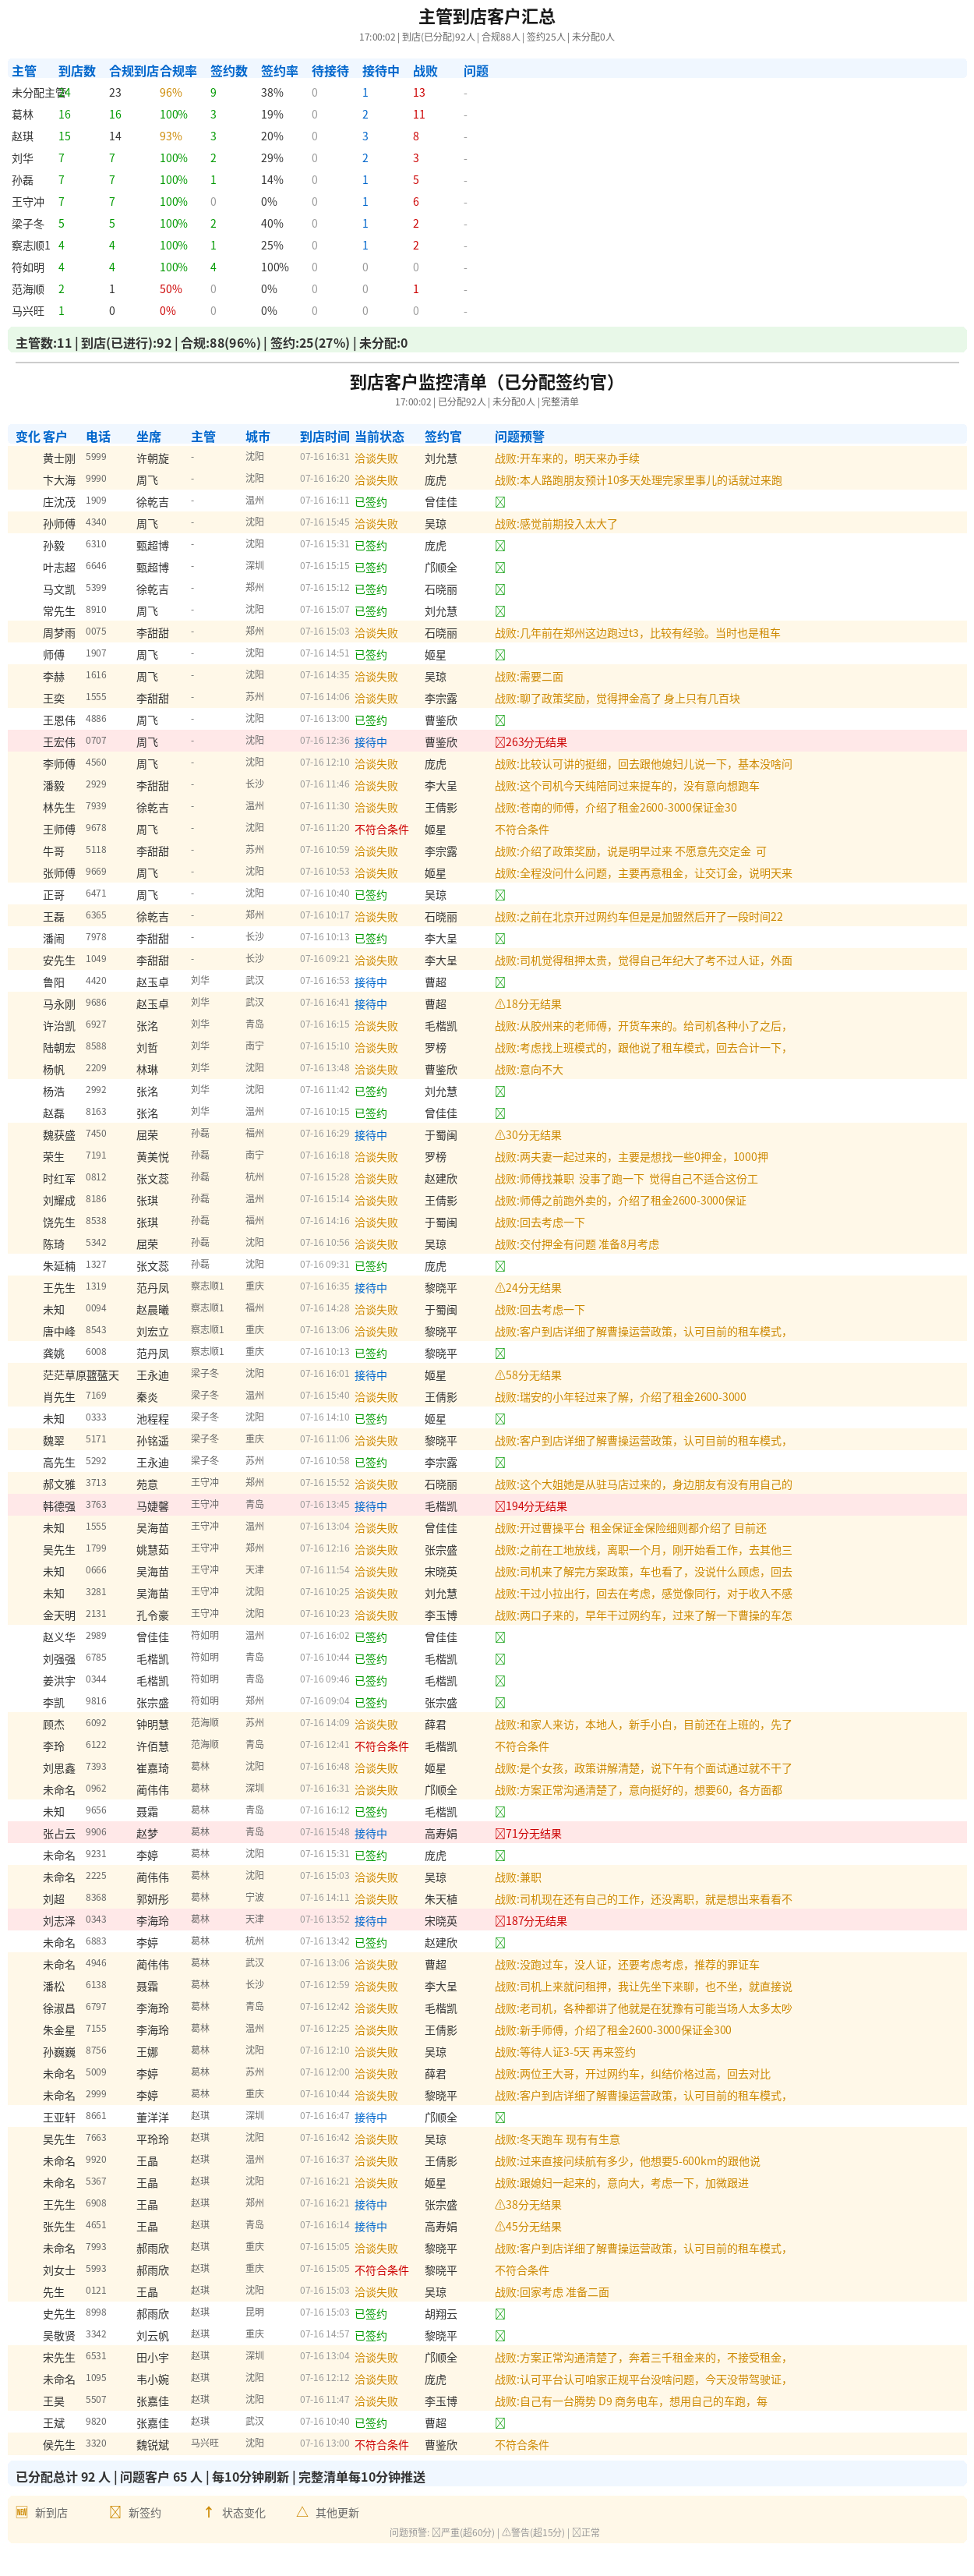Screen dimensions: 974x2576
Task: Click the normal-status icon in 史先生's row
Action: point(500,2314)
